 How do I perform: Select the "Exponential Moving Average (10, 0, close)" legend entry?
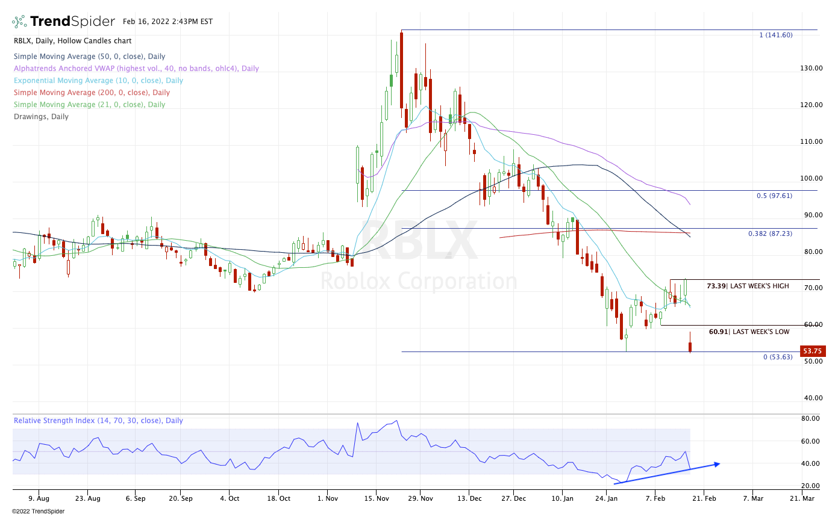pos(98,80)
